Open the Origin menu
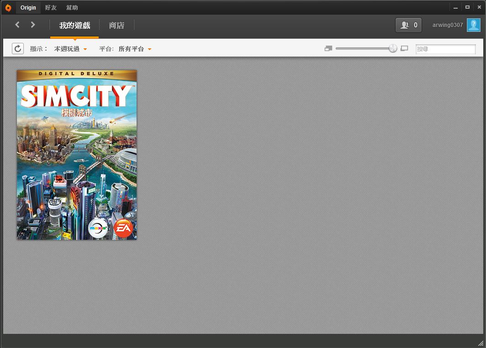Viewport: 486px width, 348px height. click(x=28, y=8)
